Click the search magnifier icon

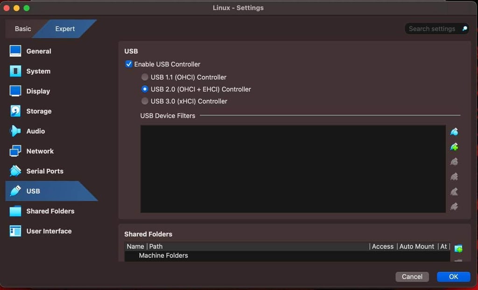coord(464,29)
